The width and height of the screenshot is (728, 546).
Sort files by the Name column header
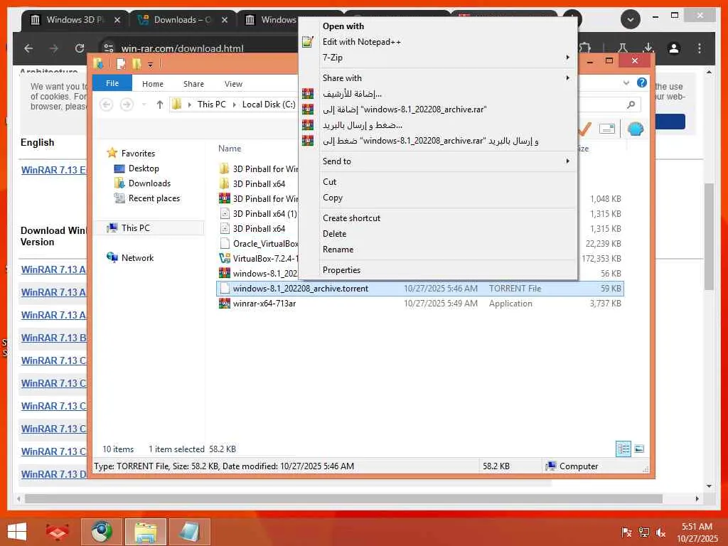[x=230, y=149]
